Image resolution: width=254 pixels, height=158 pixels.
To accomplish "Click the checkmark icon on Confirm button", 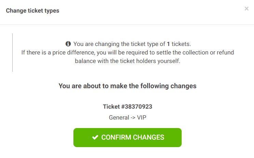I will click(95, 137).
